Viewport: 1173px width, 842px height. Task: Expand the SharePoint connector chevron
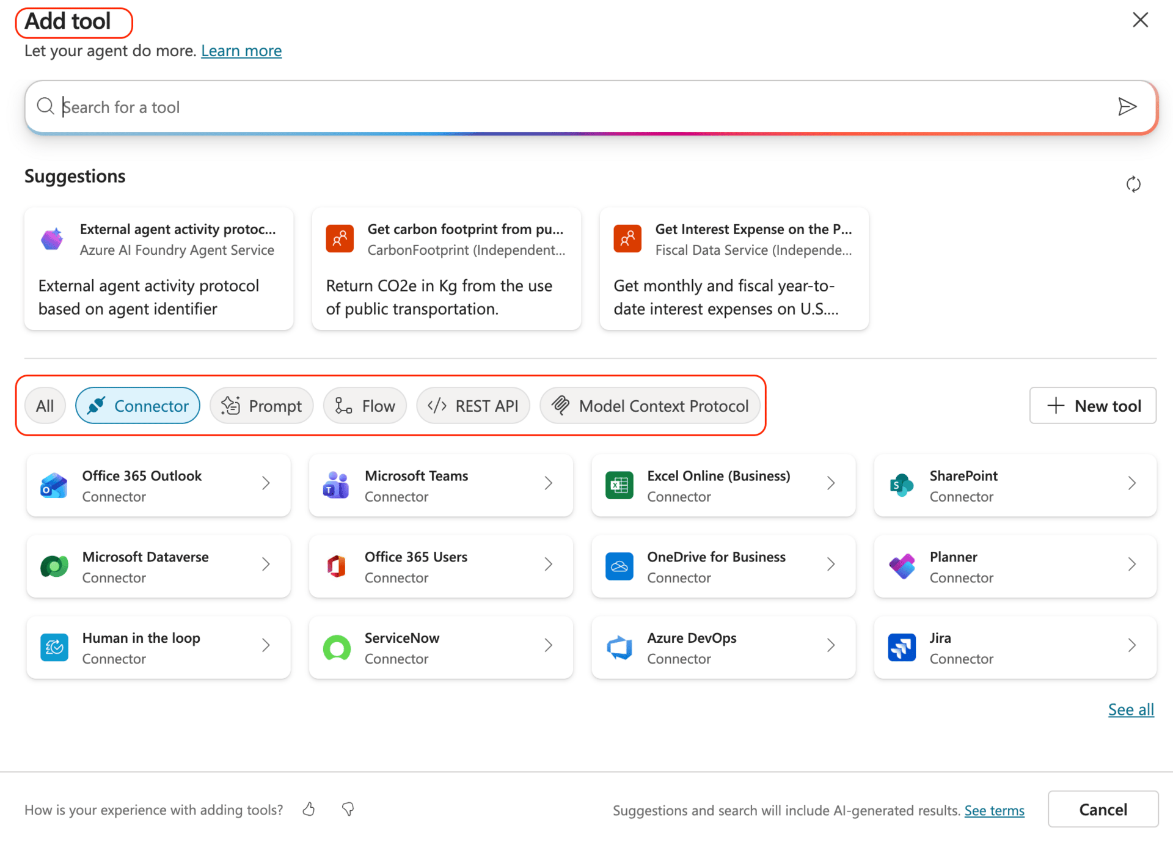[x=1131, y=483]
